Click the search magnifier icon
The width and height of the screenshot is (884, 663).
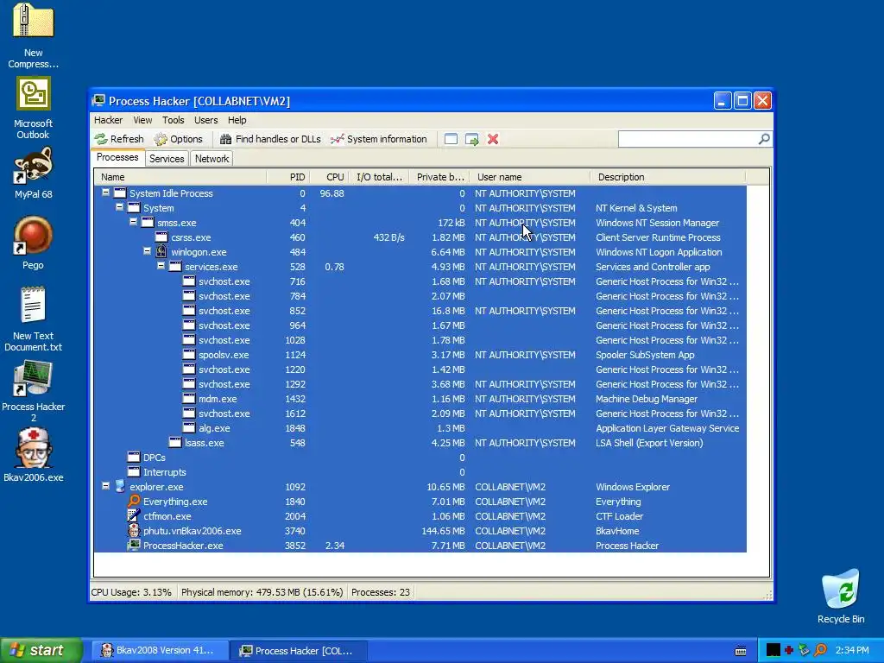[x=764, y=139]
